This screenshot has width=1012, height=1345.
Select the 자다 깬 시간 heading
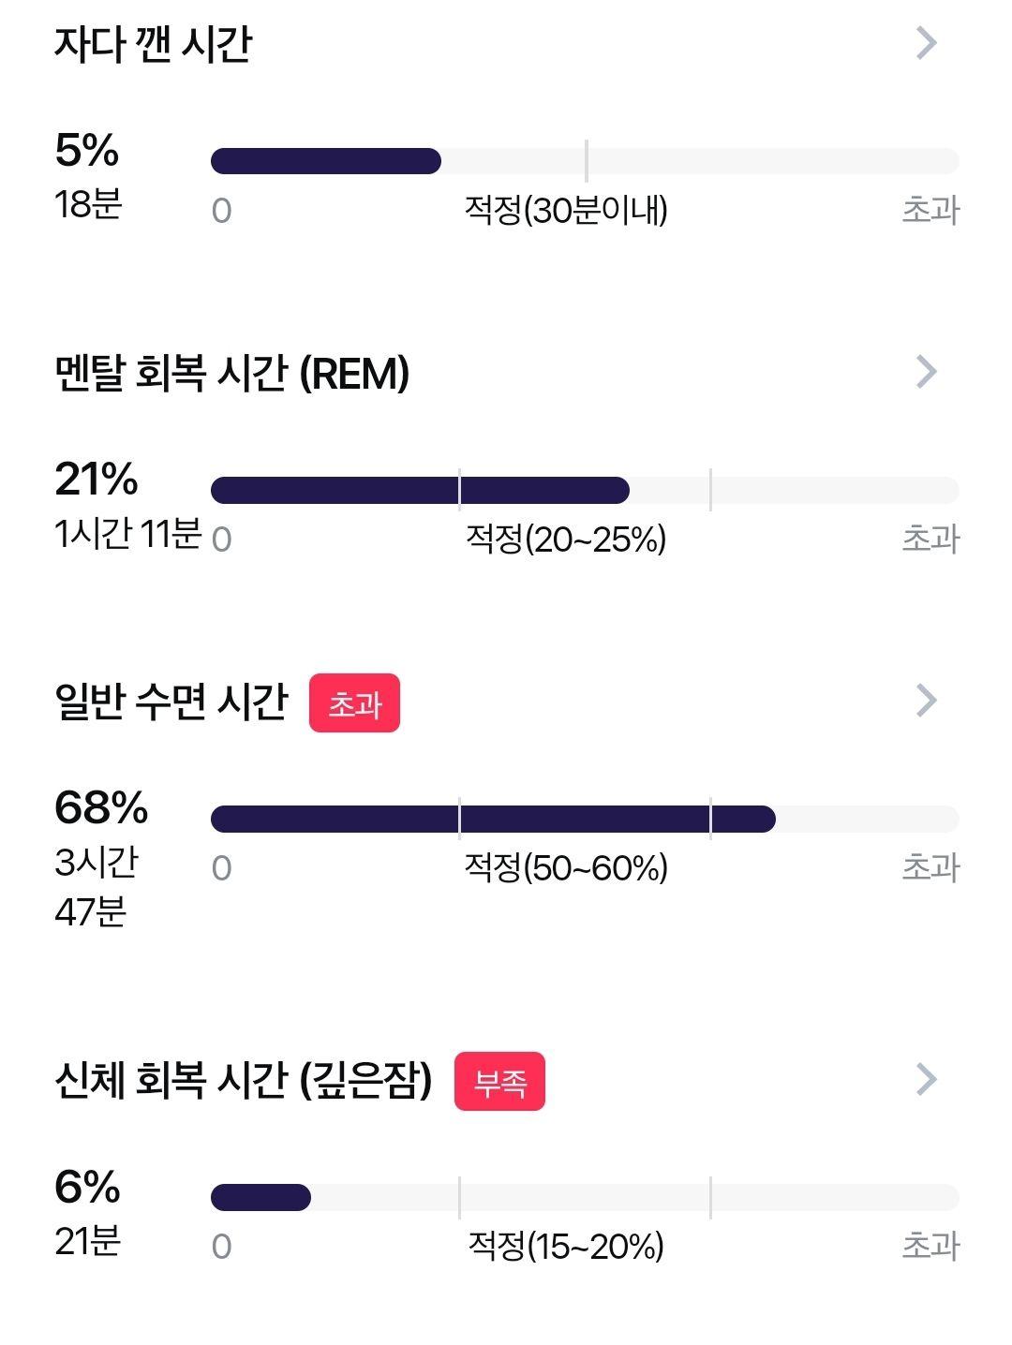154,43
